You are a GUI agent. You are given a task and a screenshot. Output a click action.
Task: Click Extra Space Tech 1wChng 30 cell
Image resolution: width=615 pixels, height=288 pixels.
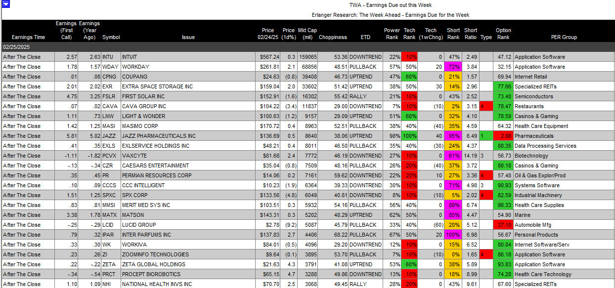(x=431, y=86)
